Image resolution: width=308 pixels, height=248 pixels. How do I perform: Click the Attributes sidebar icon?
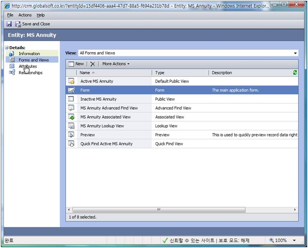(x=12, y=66)
